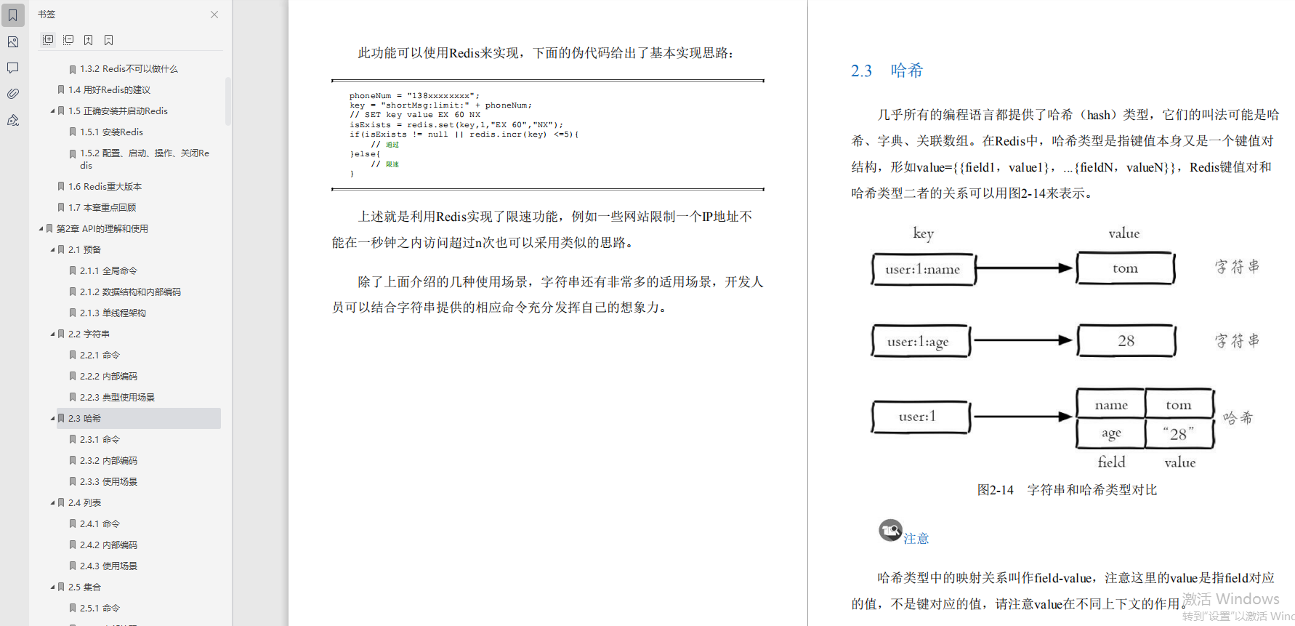This screenshot has width=1295, height=626.
Task: Open bookmark 2.3.3 使用场景
Action: click(108, 482)
